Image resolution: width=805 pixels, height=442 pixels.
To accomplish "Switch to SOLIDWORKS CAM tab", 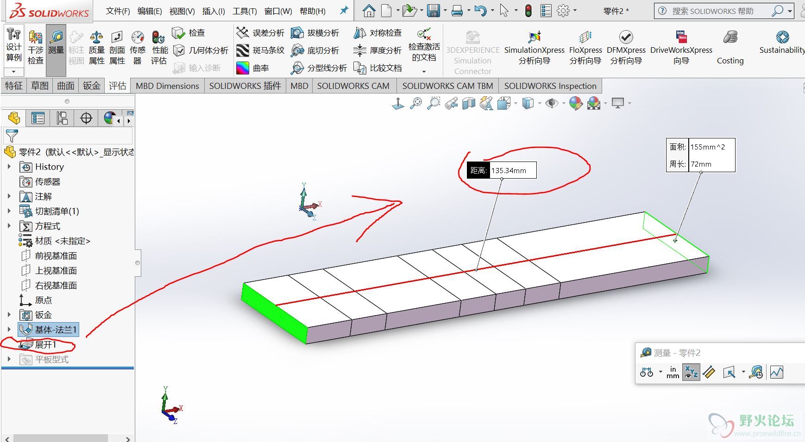I will [353, 86].
